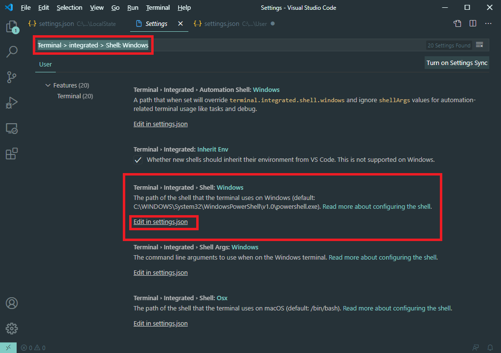Image resolution: width=501 pixels, height=353 pixels.
Task: Edit Shell: Osx in settings.json
Action: [160, 323]
